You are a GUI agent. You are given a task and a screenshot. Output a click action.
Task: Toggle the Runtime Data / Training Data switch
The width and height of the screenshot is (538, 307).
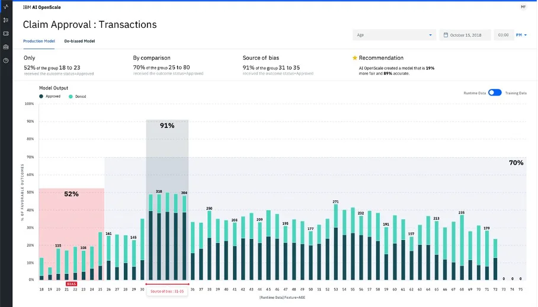495,92
